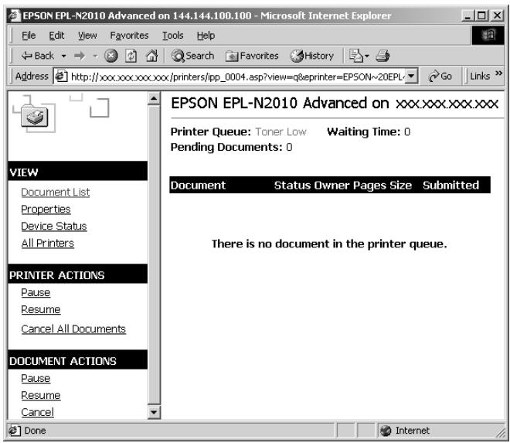The image size is (510, 443).
Task: Expand the Links toolbar chevron
Action: point(498,73)
